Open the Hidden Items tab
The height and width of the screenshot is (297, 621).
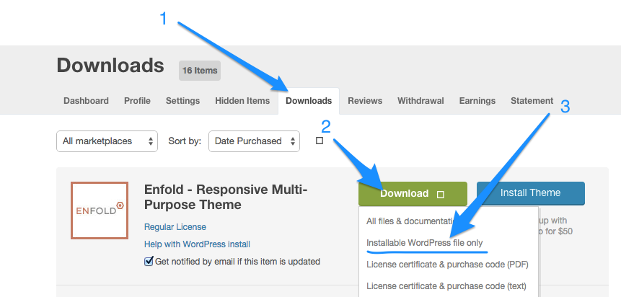242,101
